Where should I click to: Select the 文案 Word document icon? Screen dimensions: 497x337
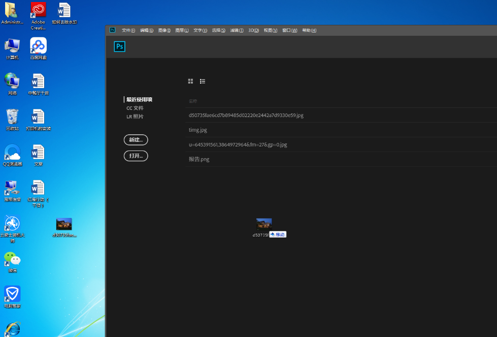pyautogui.click(x=39, y=155)
